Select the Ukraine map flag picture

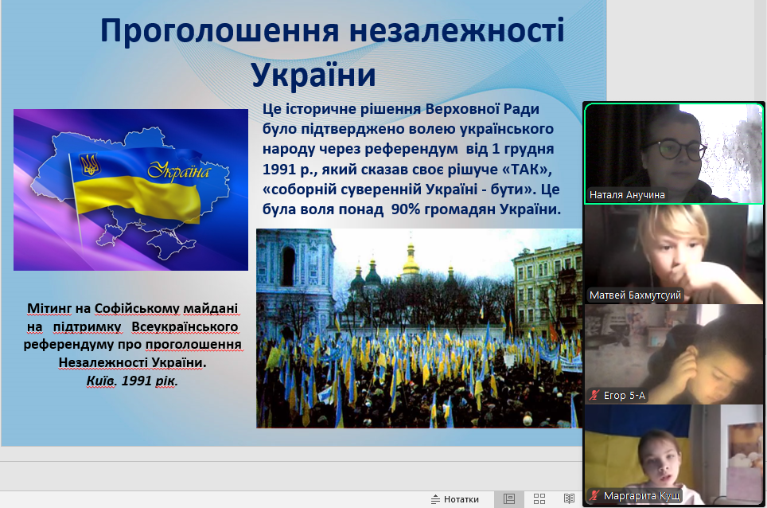pyautogui.click(x=130, y=190)
